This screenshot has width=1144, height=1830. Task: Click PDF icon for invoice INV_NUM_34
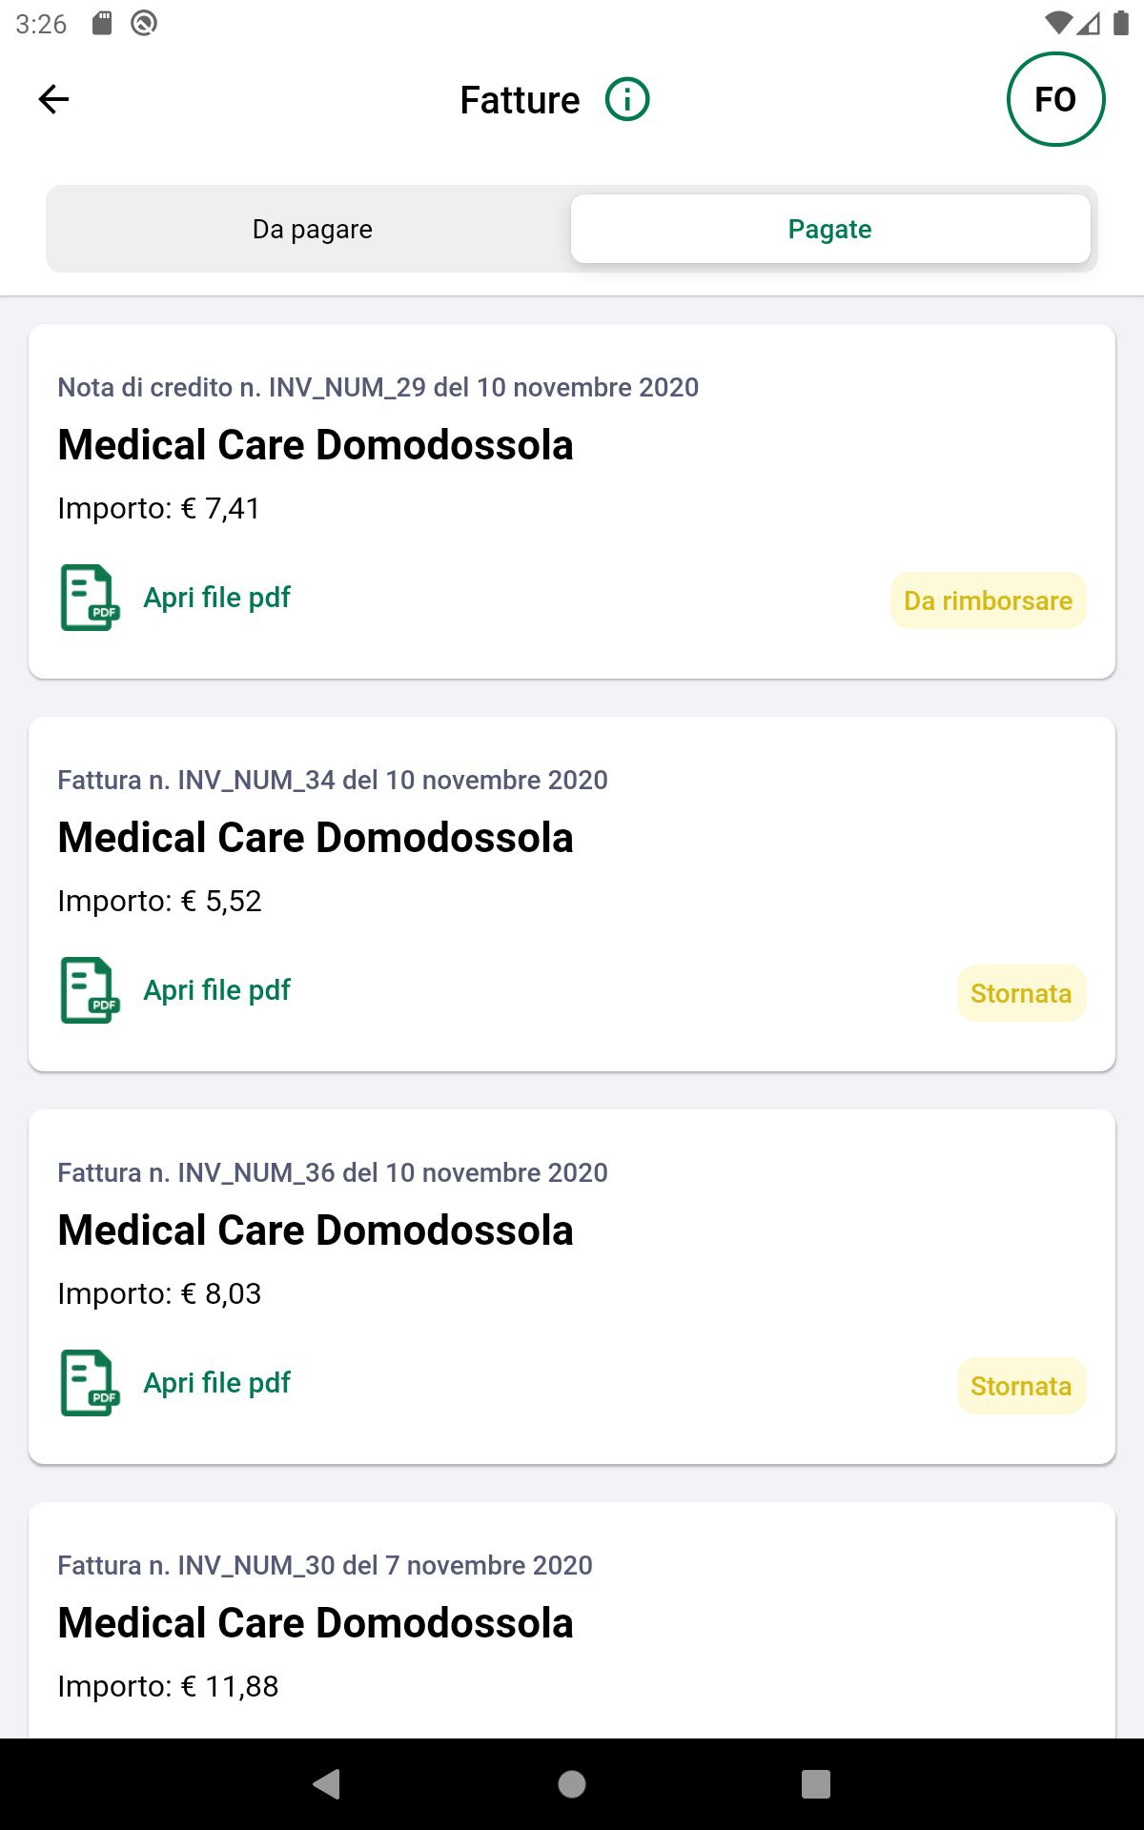(x=90, y=991)
